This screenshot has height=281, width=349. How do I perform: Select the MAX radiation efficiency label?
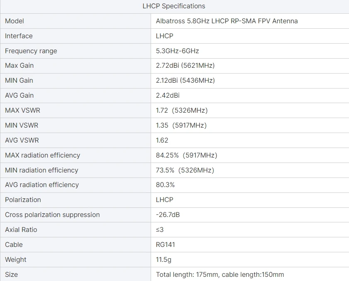click(42, 155)
